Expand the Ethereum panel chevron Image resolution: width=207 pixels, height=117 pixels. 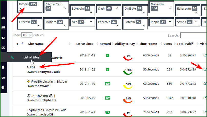click(x=196, y=13)
